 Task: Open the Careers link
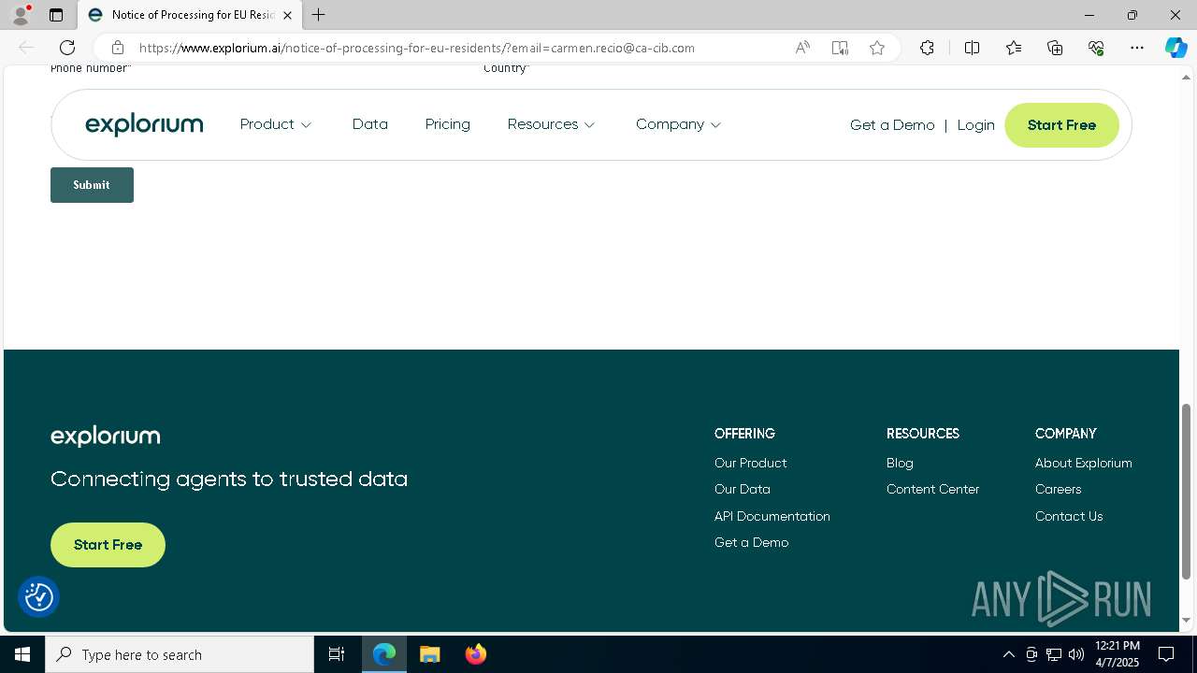coord(1058,489)
